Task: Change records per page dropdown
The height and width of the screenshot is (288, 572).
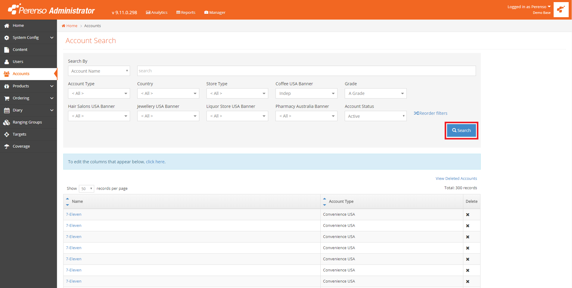Action: (86, 189)
